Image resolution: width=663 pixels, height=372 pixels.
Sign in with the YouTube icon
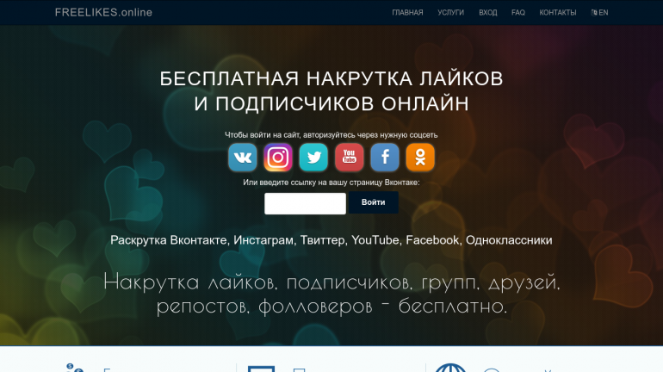tap(350, 158)
